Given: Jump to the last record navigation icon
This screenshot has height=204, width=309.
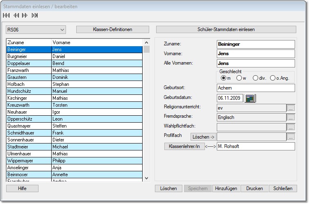Looking at the screenshot, I should (35, 16).
